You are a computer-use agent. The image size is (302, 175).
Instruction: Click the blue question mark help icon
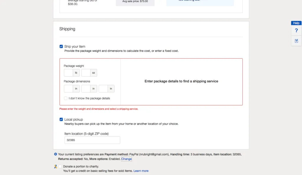(296, 30)
